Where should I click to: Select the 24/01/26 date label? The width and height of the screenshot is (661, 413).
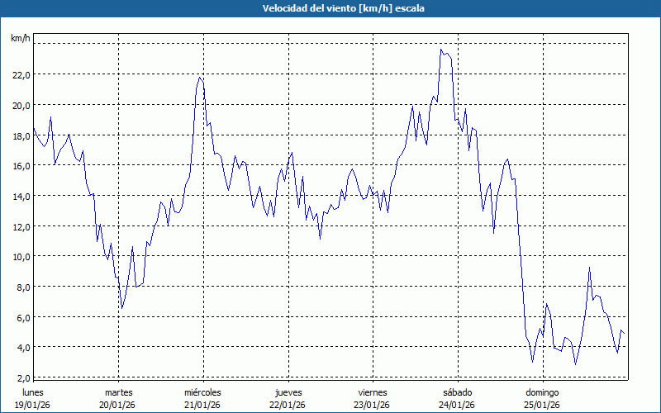(x=458, y=405)
